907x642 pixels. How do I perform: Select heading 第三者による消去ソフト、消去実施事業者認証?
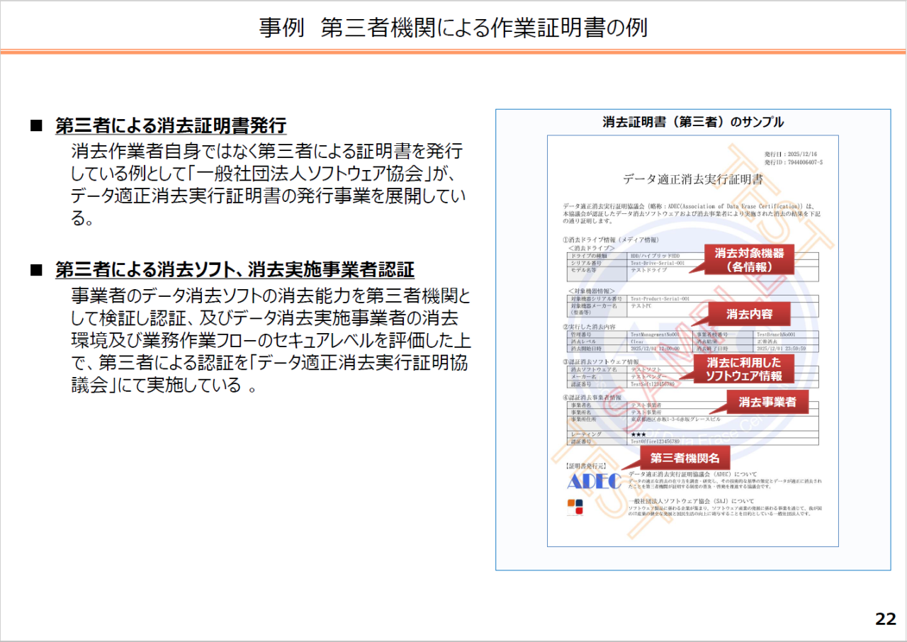tap(235, 270)
